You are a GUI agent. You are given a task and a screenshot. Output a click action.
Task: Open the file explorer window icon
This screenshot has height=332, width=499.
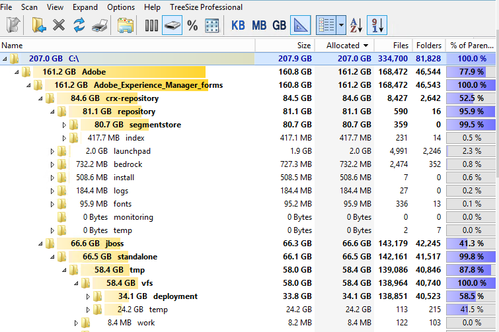tap(125, 25)
